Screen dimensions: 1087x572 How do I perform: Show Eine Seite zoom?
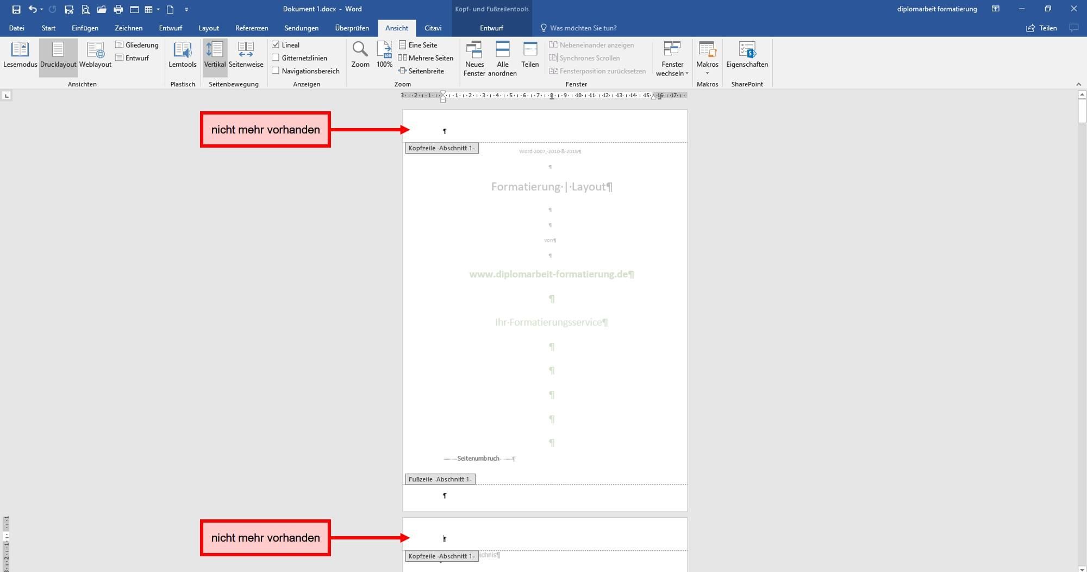point(418,45)
